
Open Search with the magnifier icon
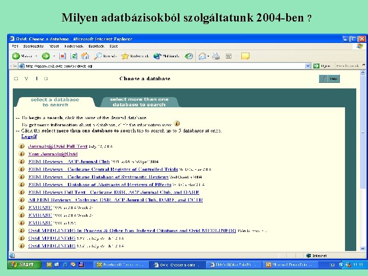(98, 56)
